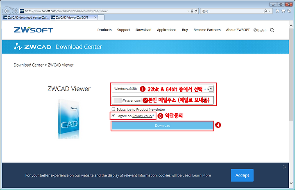
Task: Uncheck I agree on Privacy Policy checkbox
Action: (x=113, y=116)
